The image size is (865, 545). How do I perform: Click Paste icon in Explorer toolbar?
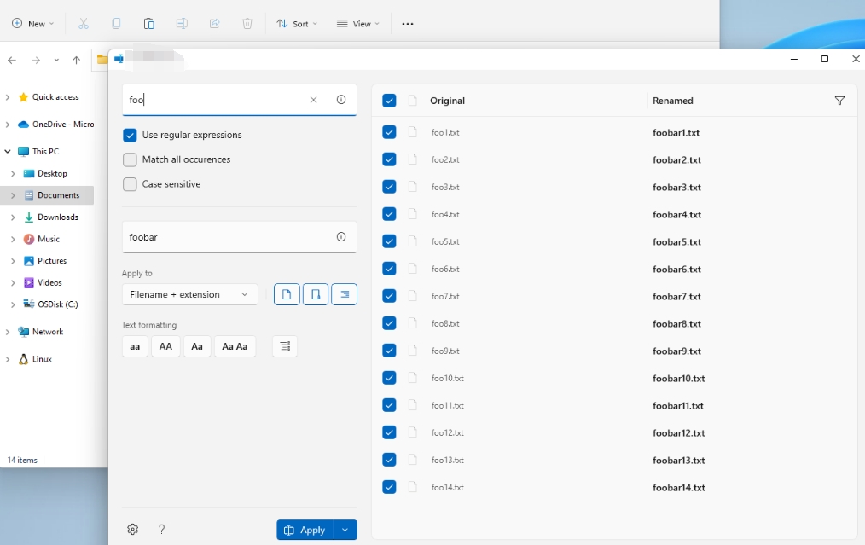click(149, 24)
